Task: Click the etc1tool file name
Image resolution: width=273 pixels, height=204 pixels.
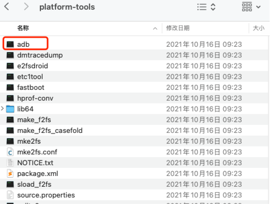Action: (x=30, y=76)
